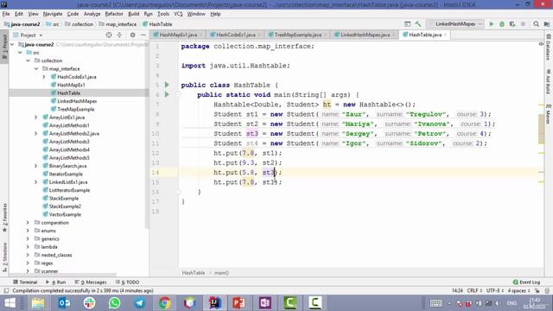Viewport: 553px width, 311px height.
Task: Click the Debug bug icon
Action: coord(502,24)
